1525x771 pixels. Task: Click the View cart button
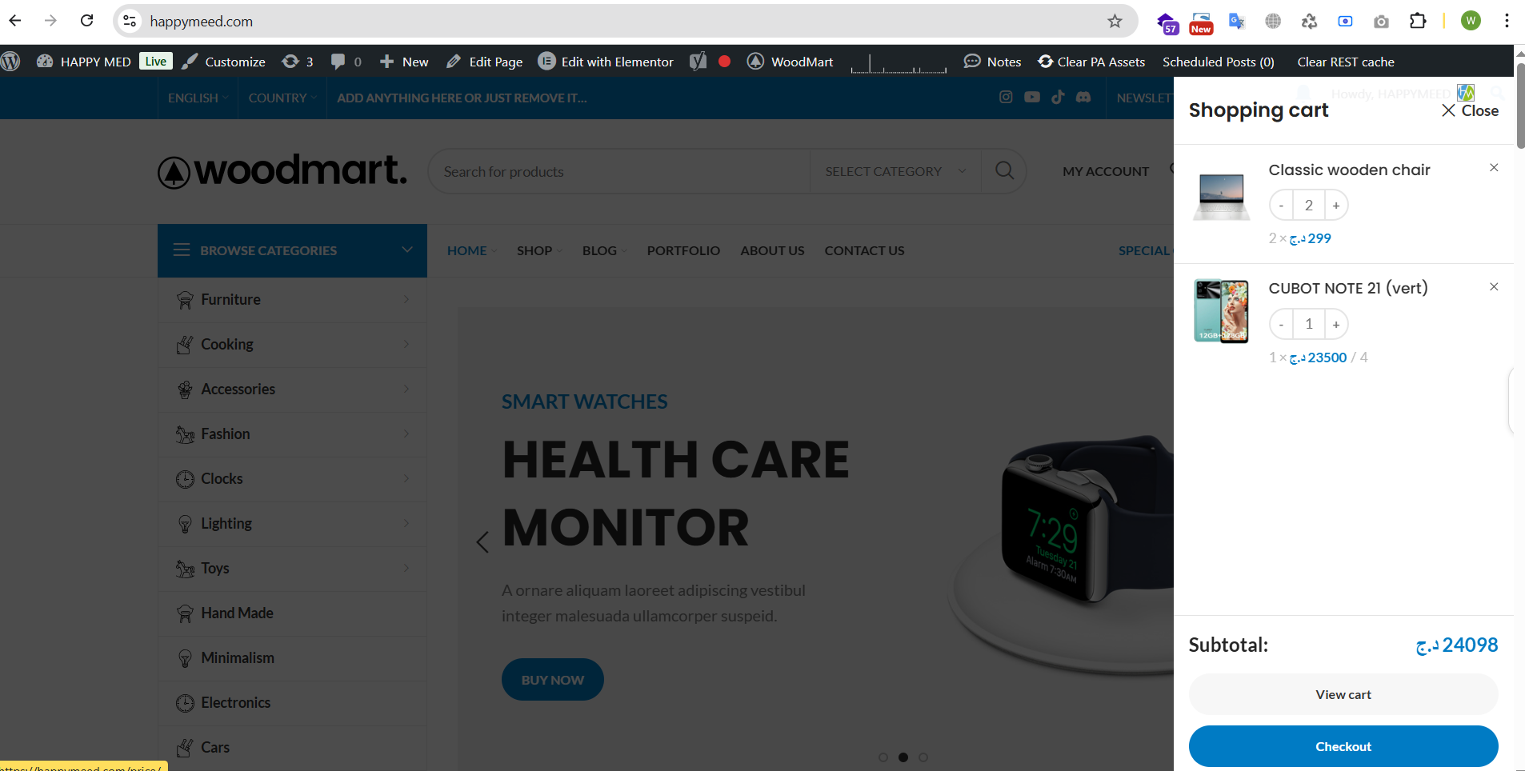coord(1343,694)
